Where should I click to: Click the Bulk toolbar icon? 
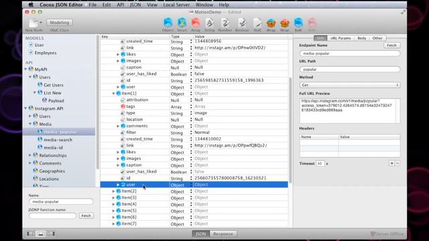[298, 23]
